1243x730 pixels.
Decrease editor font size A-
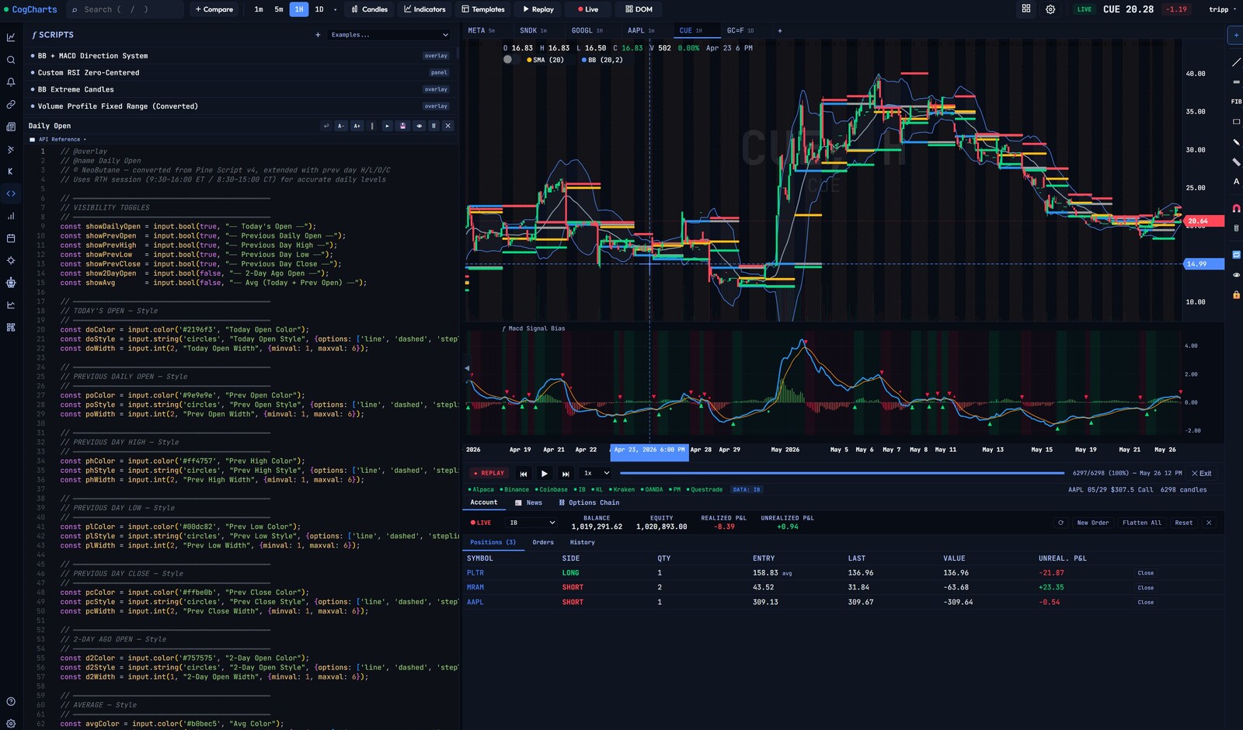(341, 126)
